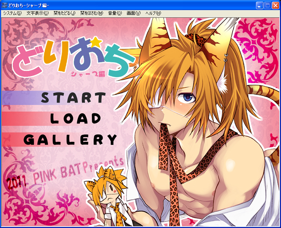
Task: Close the game window
Action: 276,6
